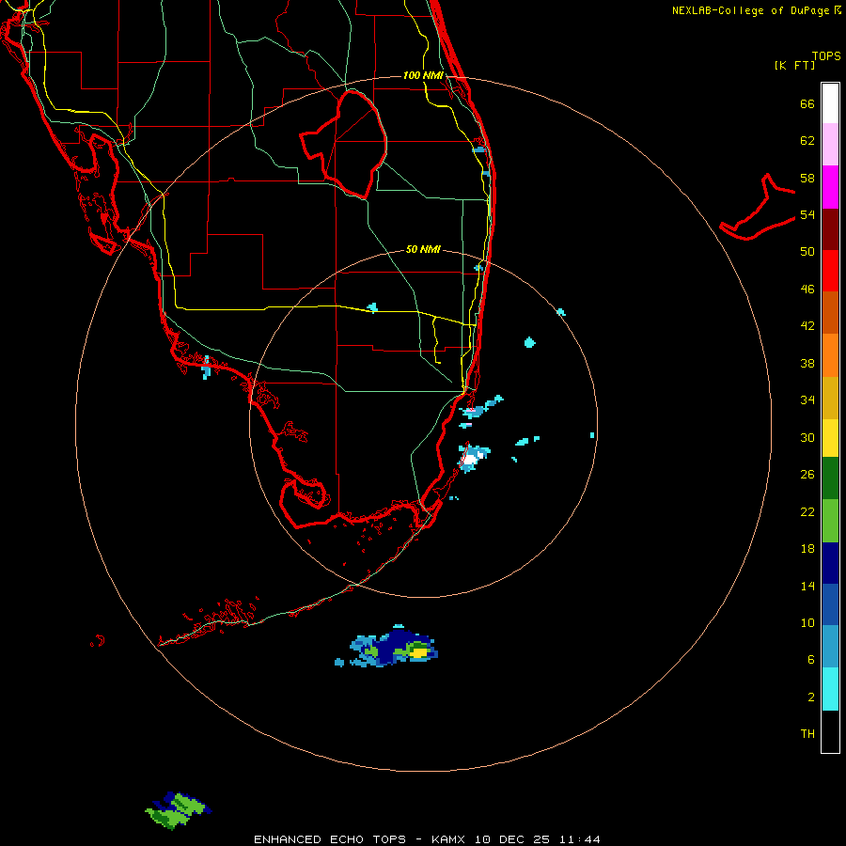Click the cyan echo near the southwest coast
This screenshot has width=846, height=846.
(206, 368)
